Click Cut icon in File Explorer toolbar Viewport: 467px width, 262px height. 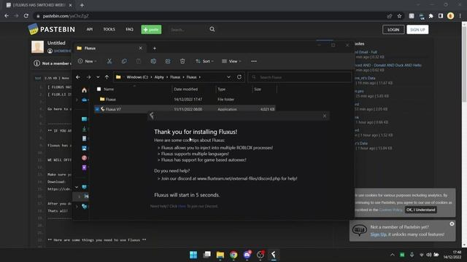(109, 61)
